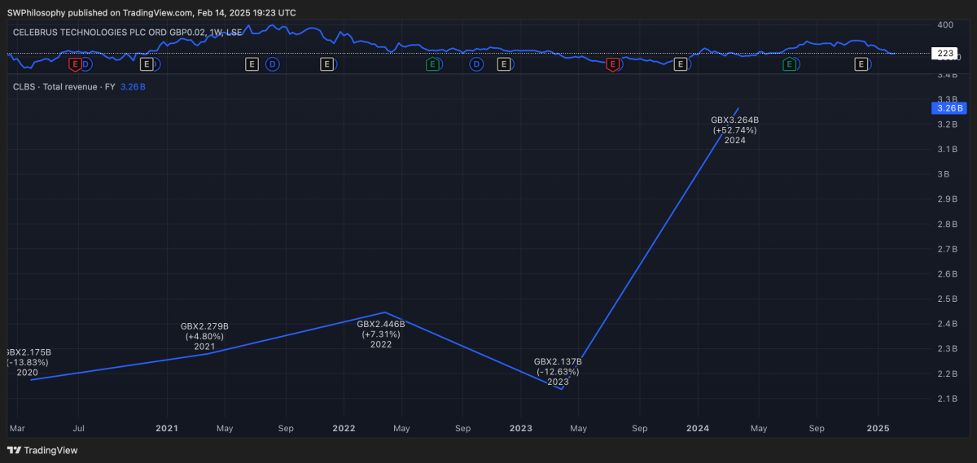Click the SWPhilosophy published header text
This screenshot has height=463, width=977.
pyautogui.click(x=151, y=12)
